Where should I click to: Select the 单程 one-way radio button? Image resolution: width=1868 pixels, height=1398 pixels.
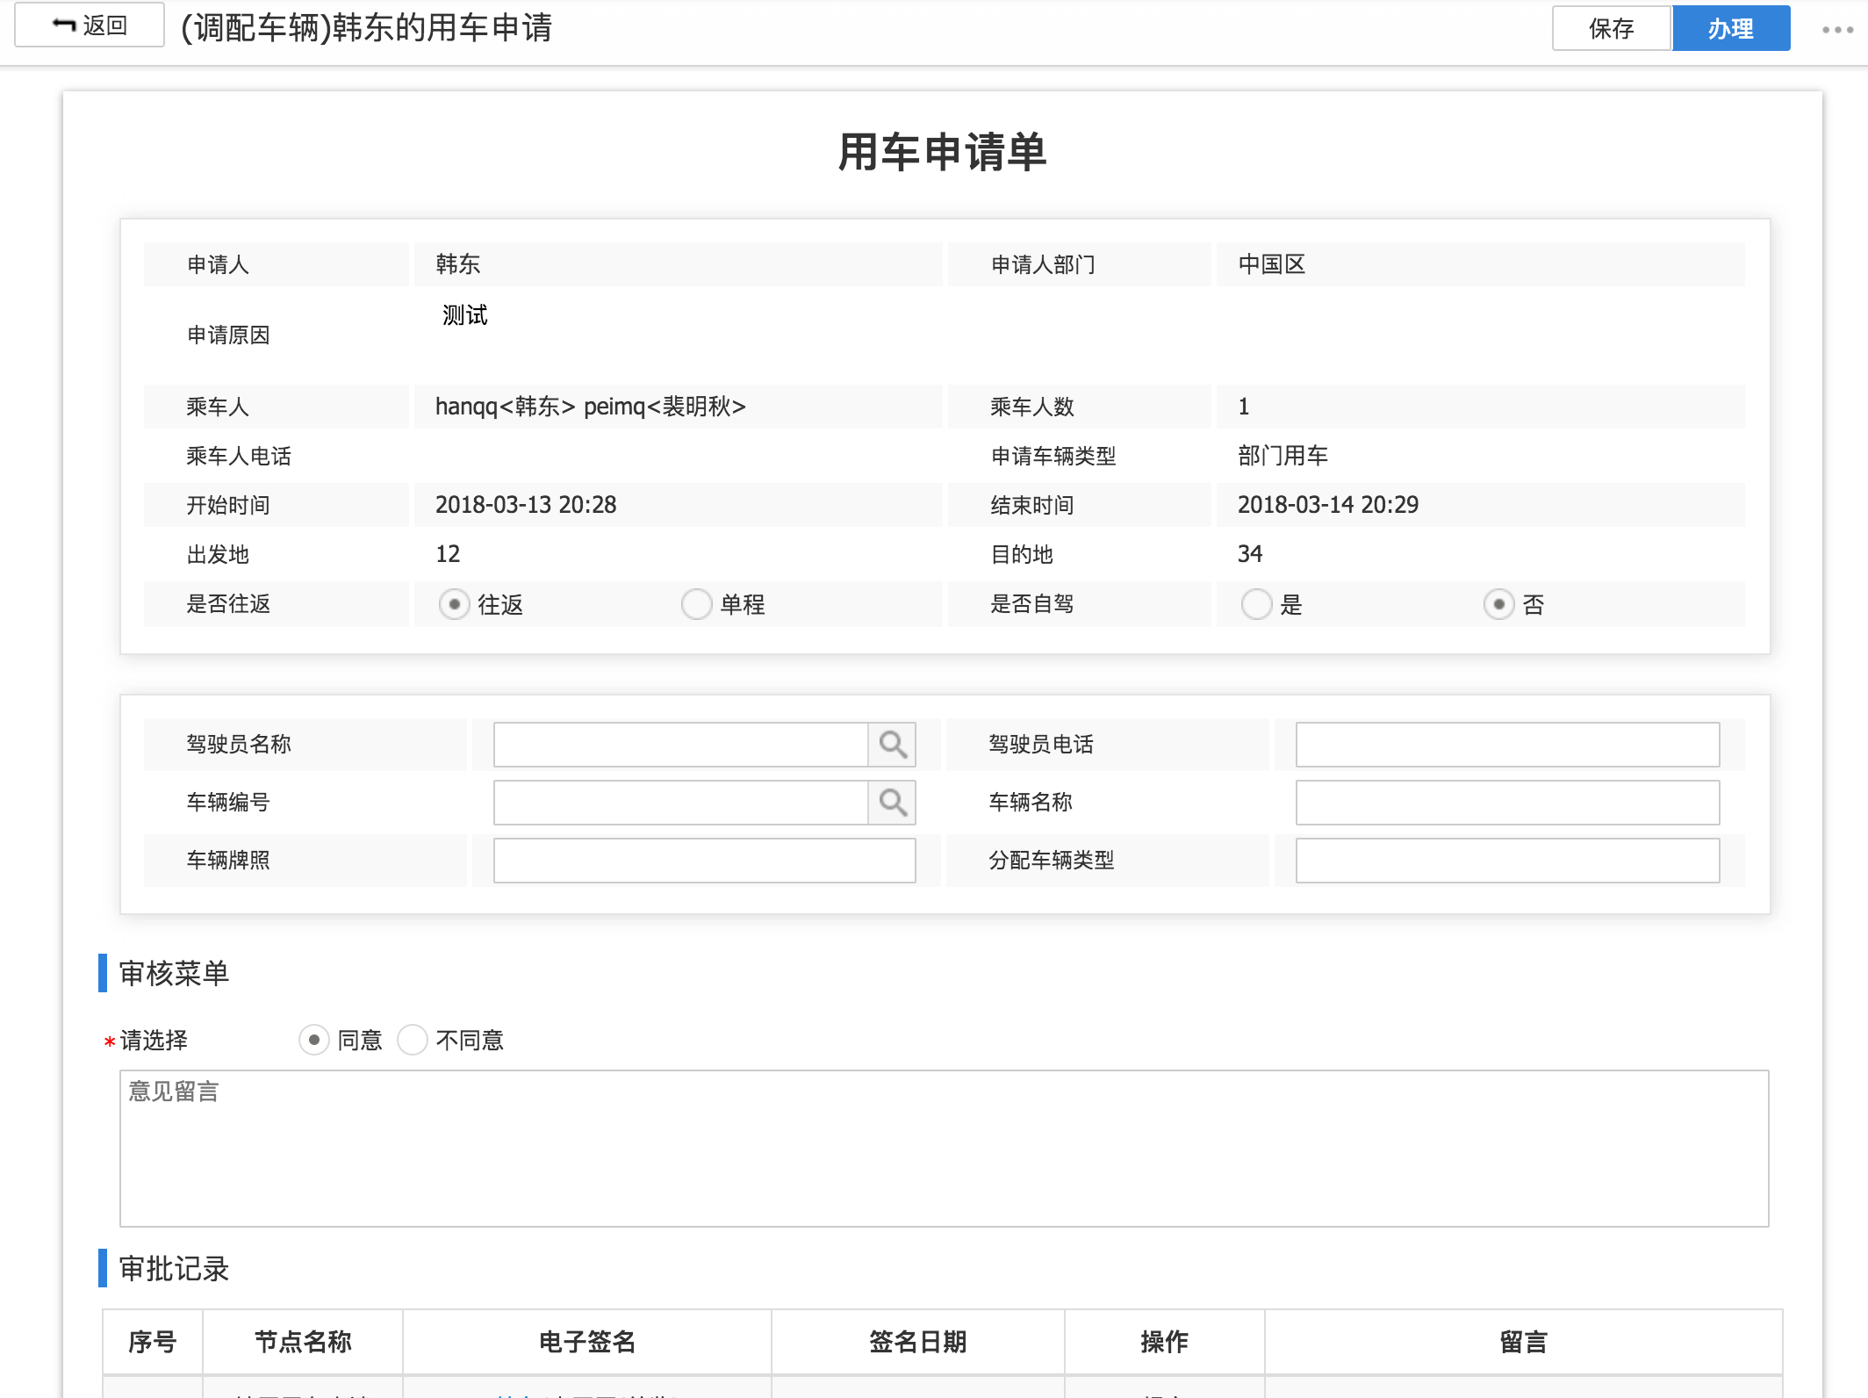coord(696,604)
